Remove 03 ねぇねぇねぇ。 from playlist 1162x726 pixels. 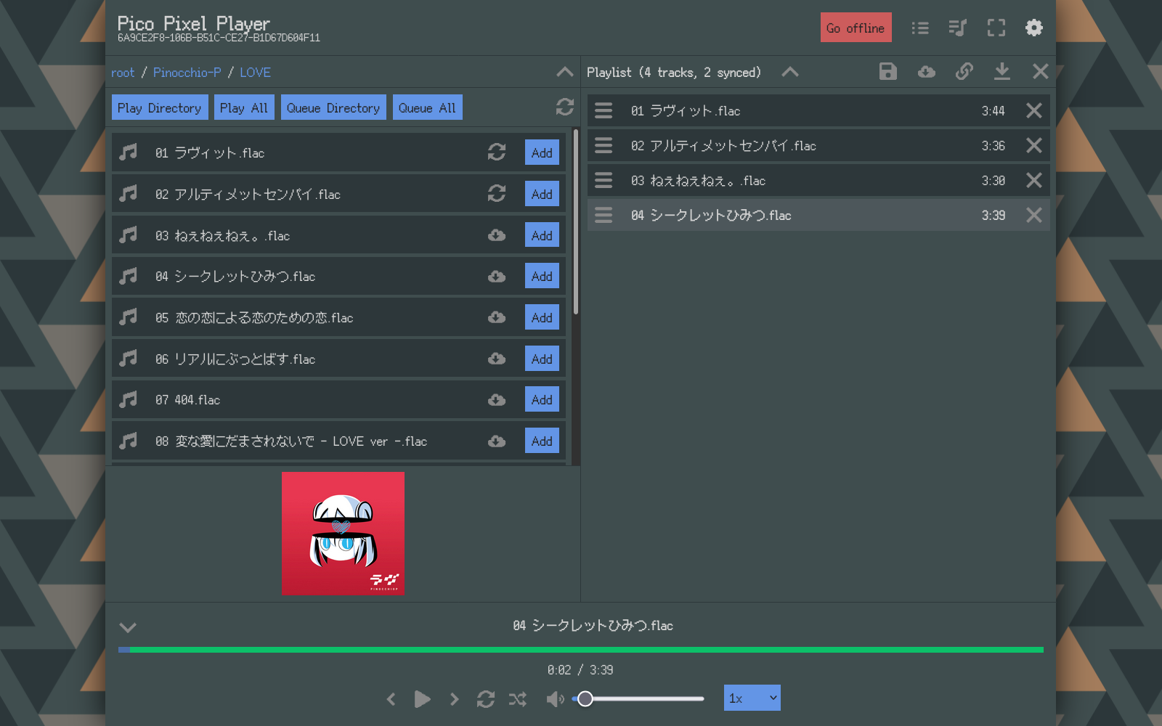coord(1033,180)
